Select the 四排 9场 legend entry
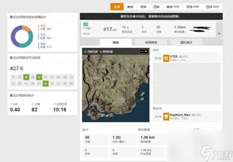This screenshot has width=233, height=162. click(46, 46)
